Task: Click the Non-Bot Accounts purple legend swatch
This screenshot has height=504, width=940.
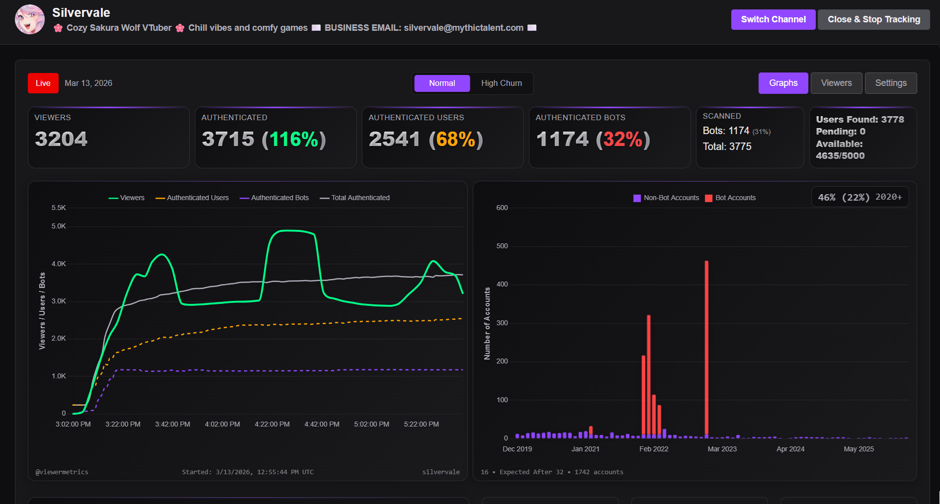Action: (x=637, y=198)
